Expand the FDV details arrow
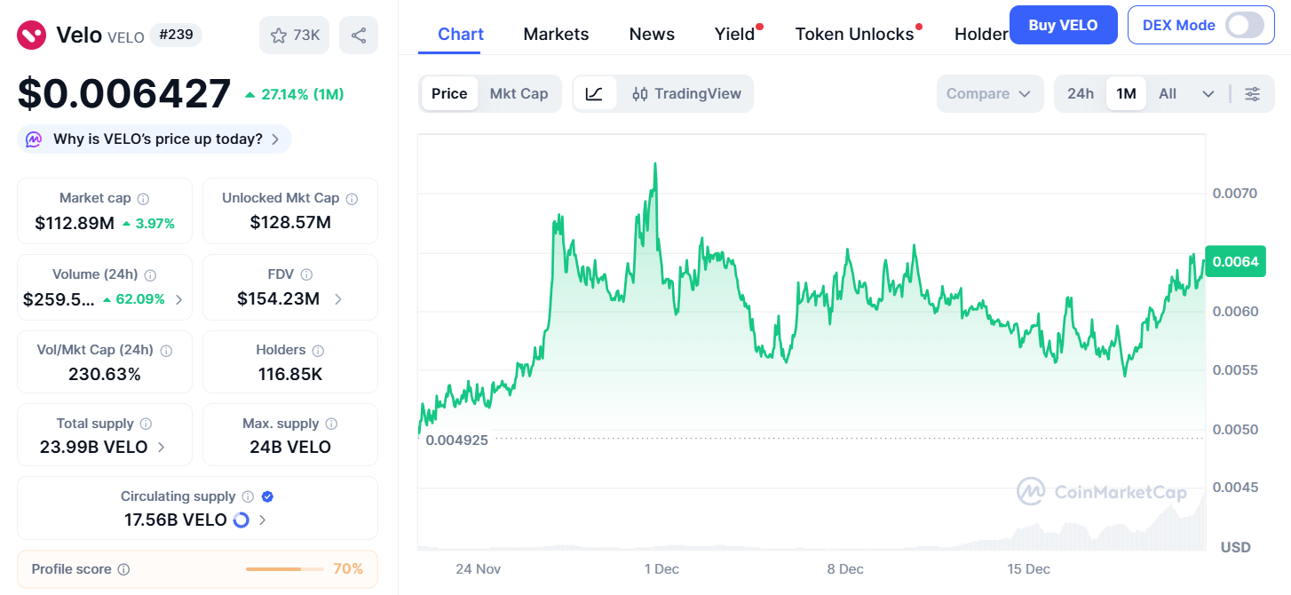 (x=338, y=299)
